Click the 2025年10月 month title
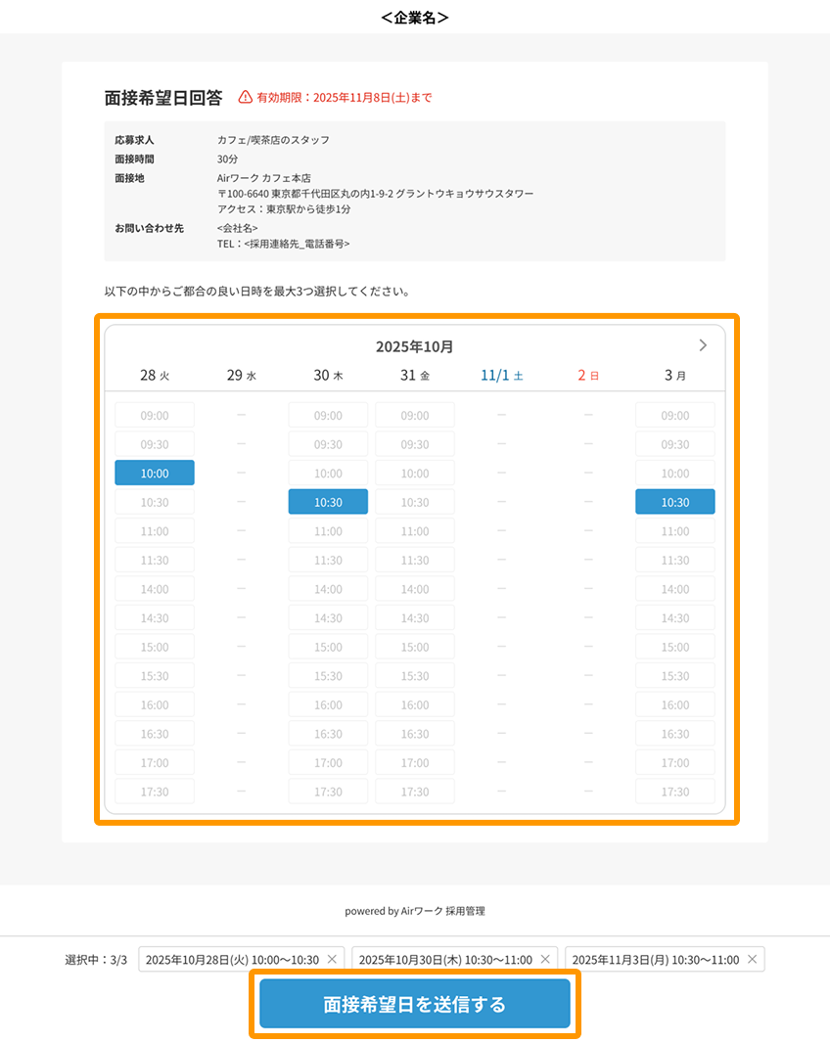This screenshot has height=1043, width=830. pyautogui.click(x=415, y=346)
